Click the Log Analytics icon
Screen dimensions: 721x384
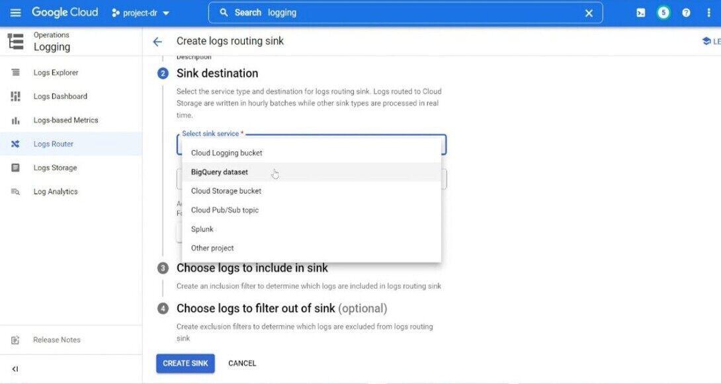15,192
